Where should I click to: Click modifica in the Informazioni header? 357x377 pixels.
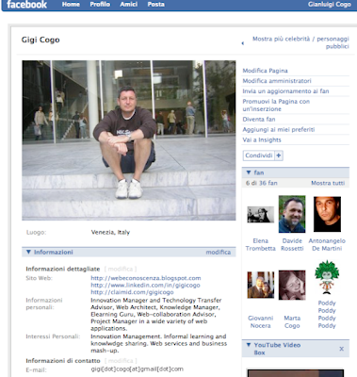pyautogui.click(x=219, y=252)
